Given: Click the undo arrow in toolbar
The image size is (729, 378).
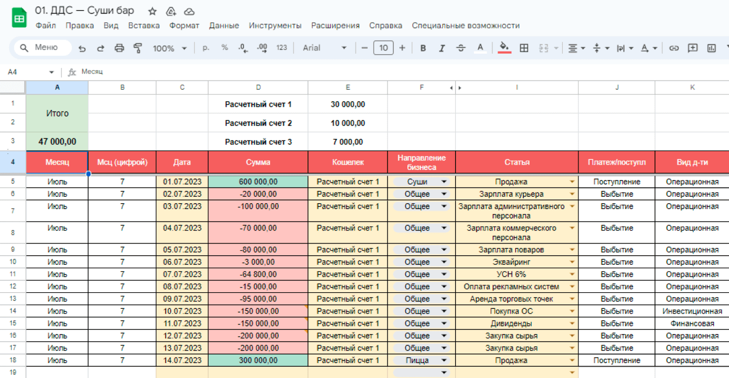Looking at the screenshot, I should pos(82,48).
